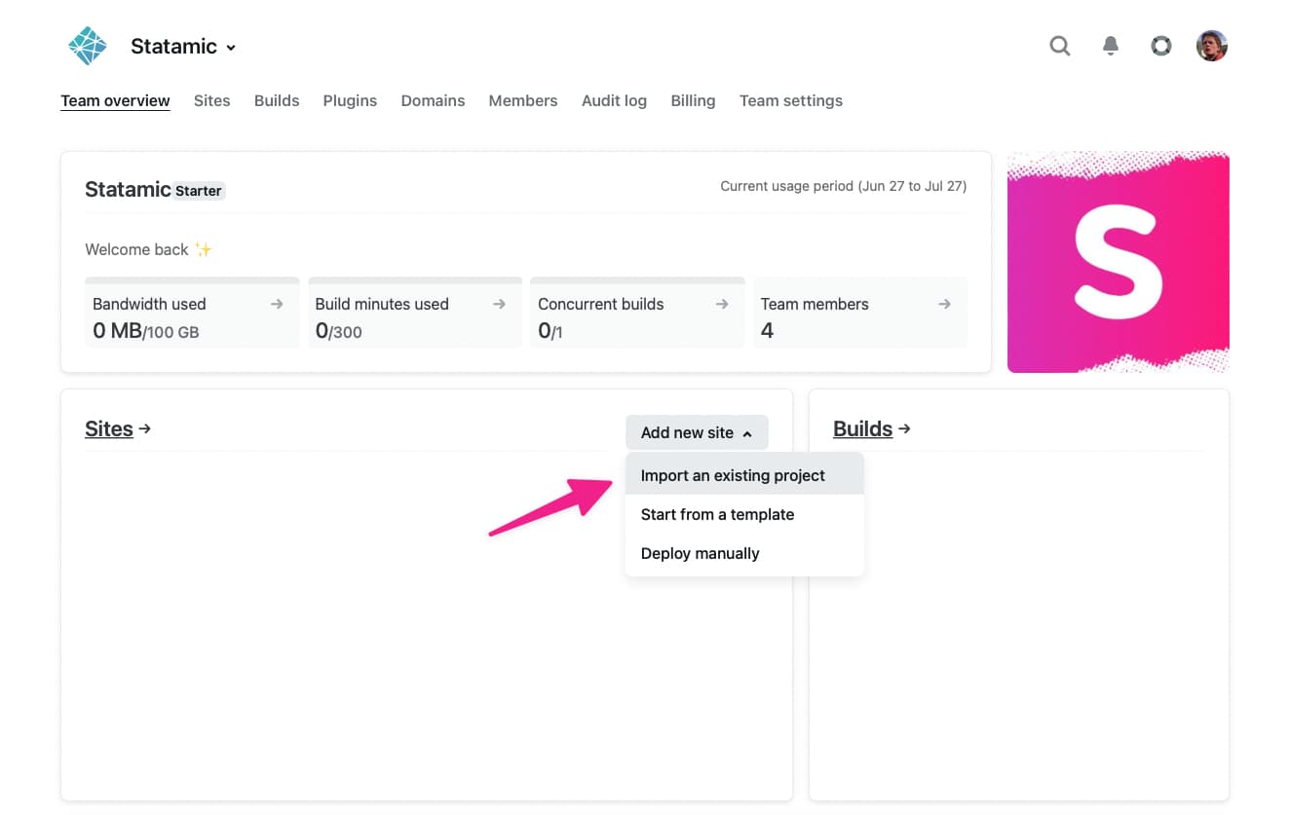Open the Builds section link
The image size is (1290, 815).
coord(861,428)
